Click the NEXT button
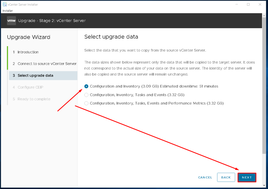The width and height of the screenshot is (268, 189). click(247, 177)
